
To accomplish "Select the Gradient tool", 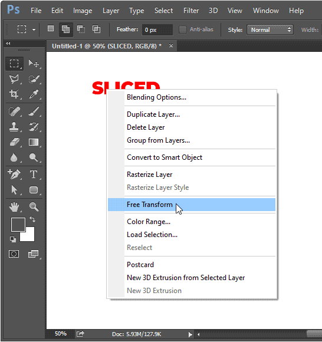I will 34,142.
